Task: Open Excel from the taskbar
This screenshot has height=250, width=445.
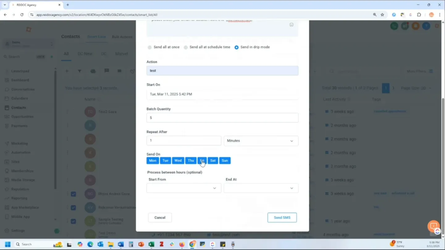Action: (151, 244)
